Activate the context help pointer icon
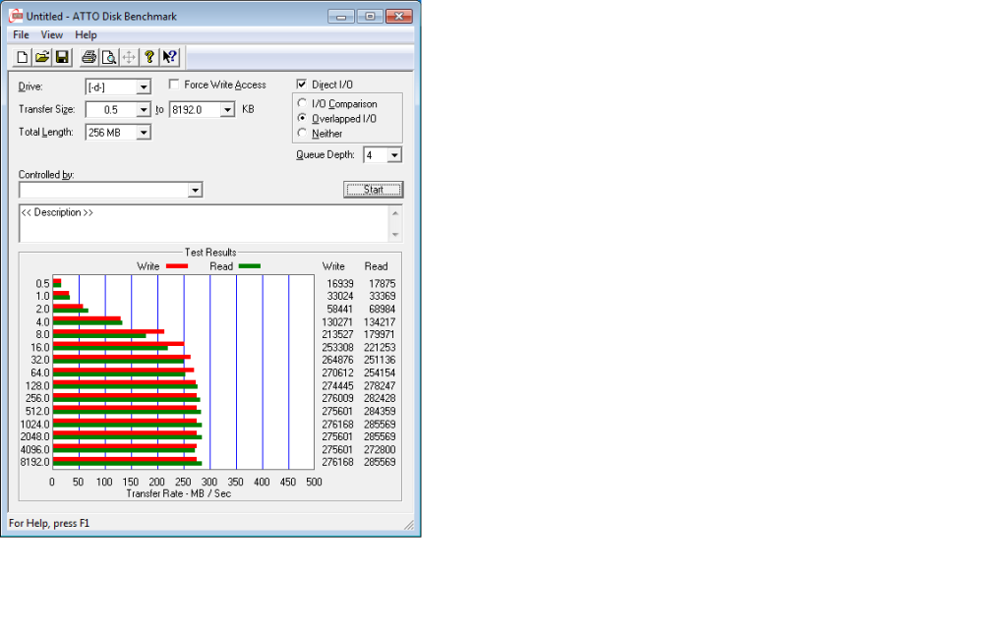The image size is (1007, 629). pyautogui.click(x=169, y=57)
